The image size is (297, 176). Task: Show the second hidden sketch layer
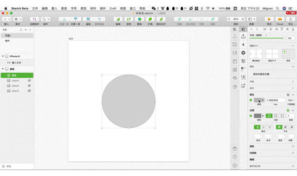click(29, 86)
